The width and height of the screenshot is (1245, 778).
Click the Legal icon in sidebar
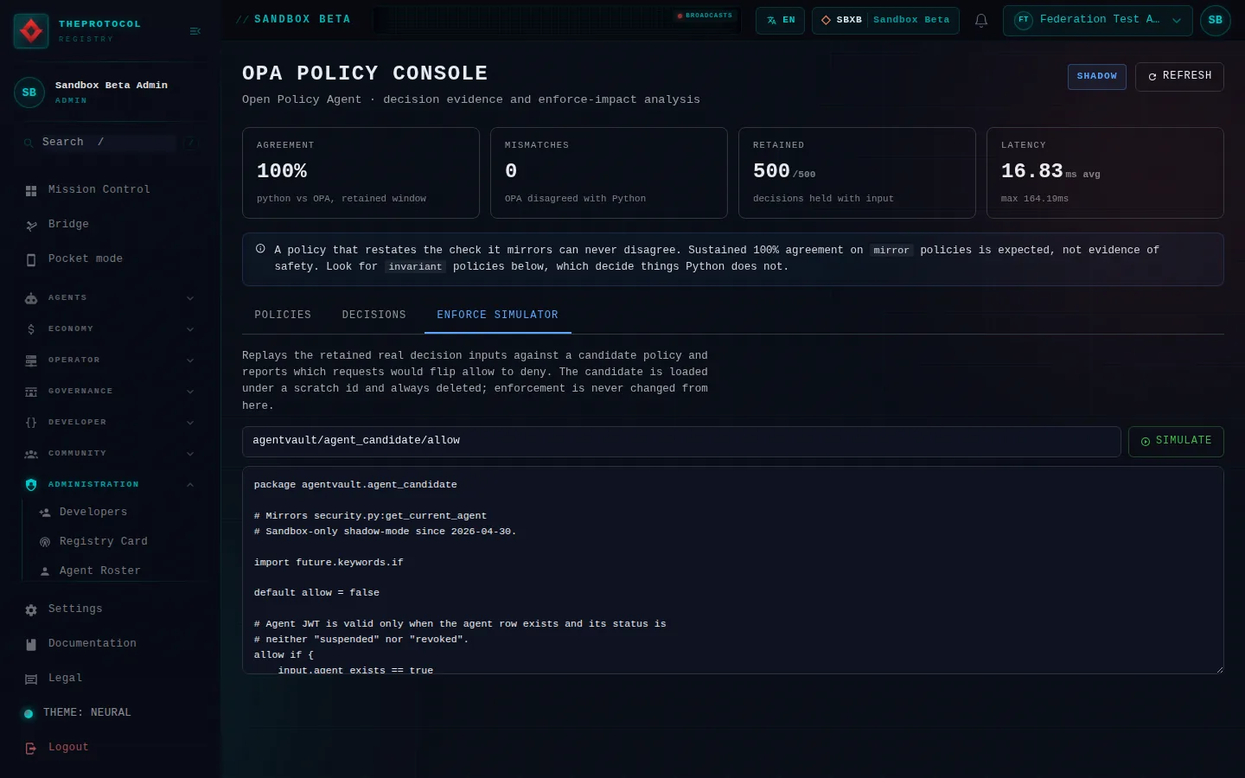coord(31,679)
